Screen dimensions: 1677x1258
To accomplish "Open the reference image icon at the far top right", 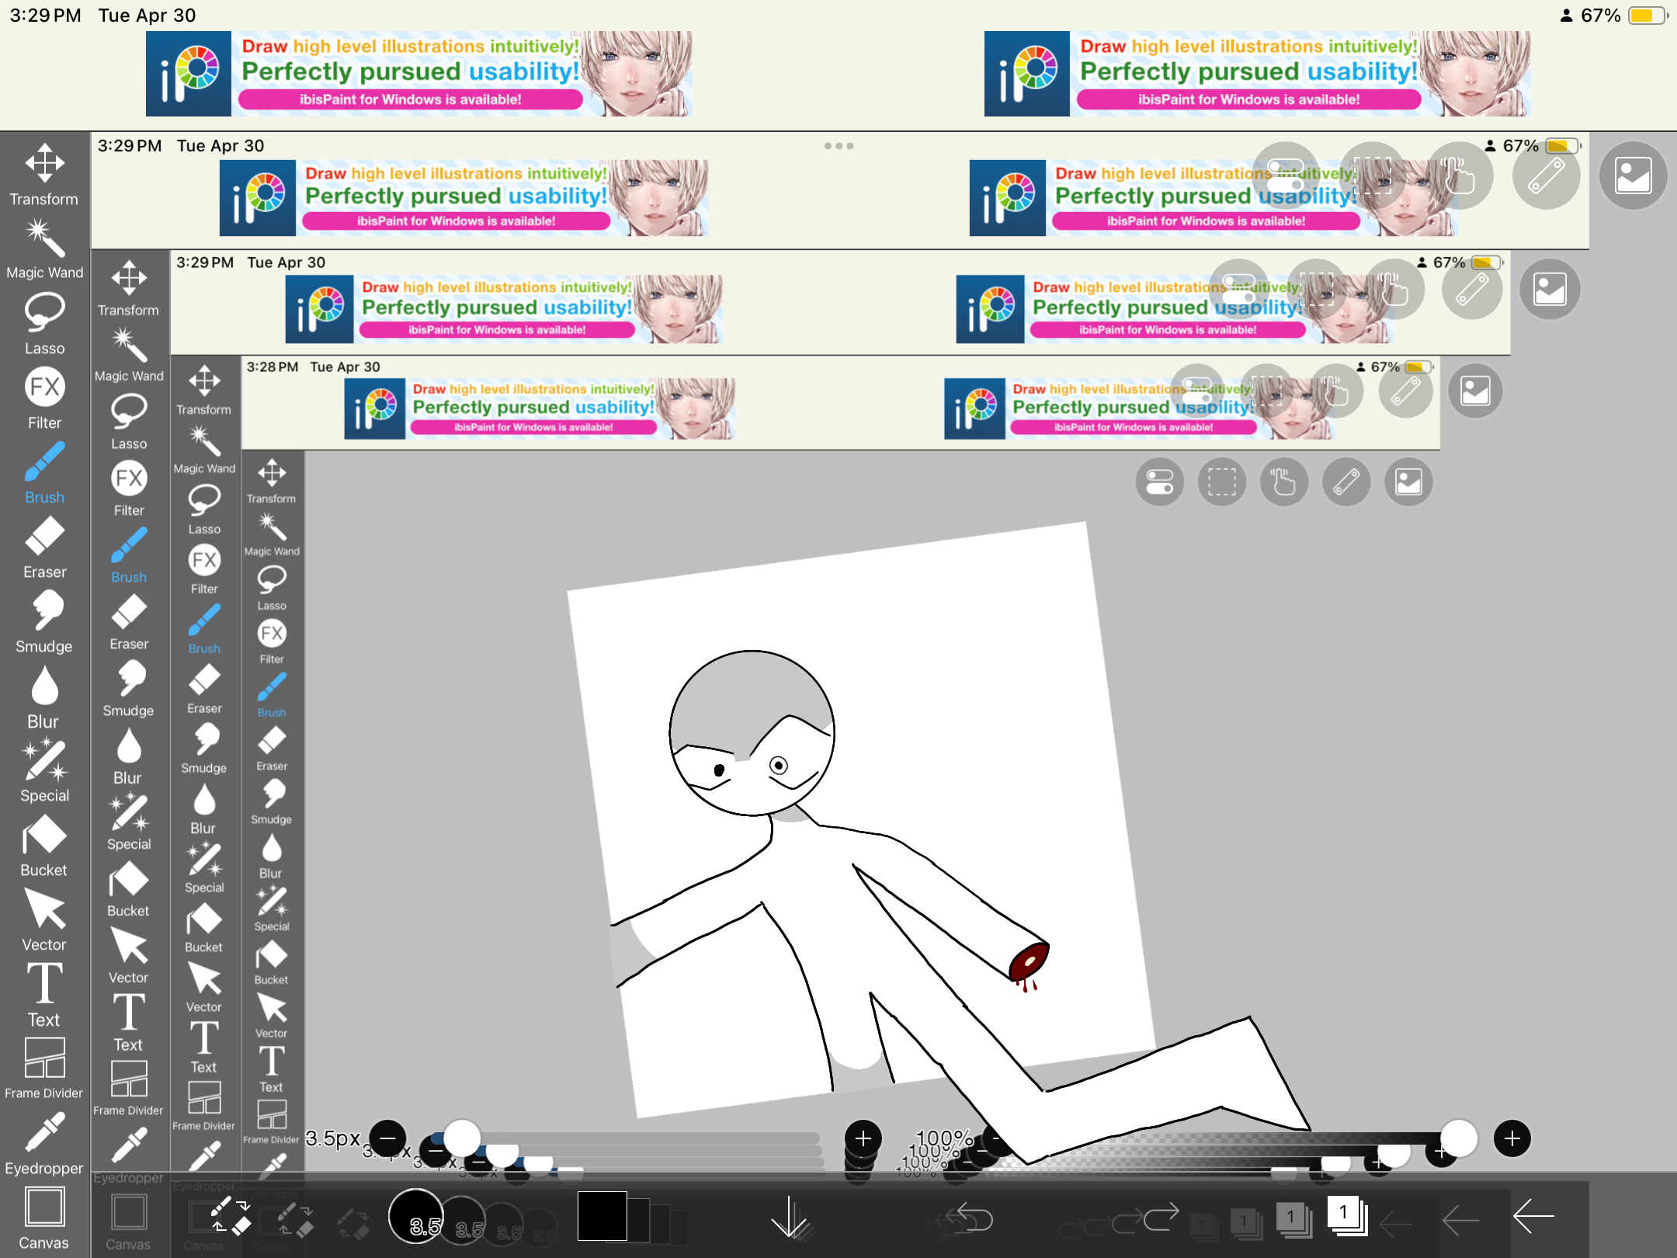I will (1633, 175).
